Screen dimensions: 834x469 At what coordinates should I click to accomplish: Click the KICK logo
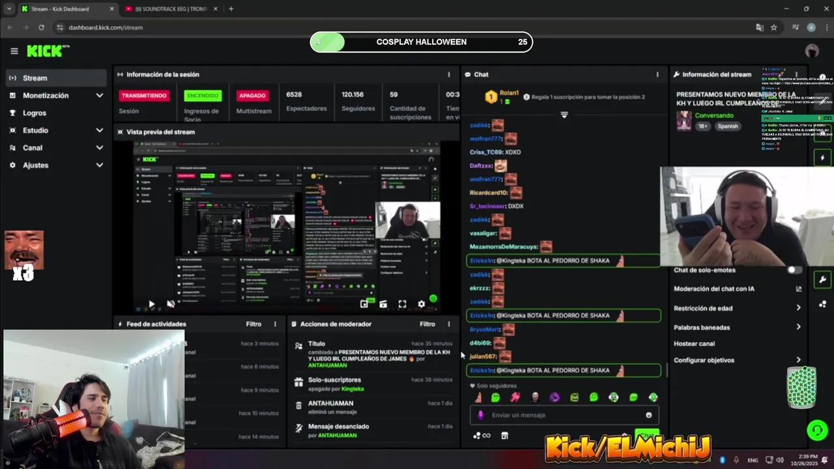tap(47, 51)
